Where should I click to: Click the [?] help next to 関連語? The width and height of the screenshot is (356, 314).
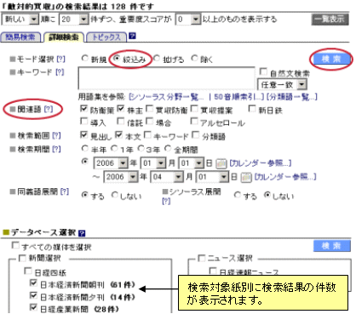pyautogui.click(x=49, y=109)
